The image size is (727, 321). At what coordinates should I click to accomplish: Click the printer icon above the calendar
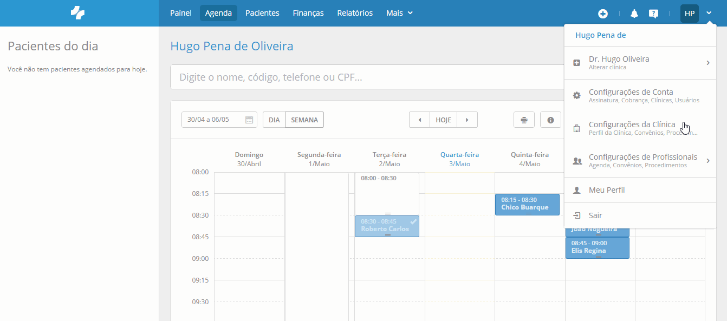point(523,119)
